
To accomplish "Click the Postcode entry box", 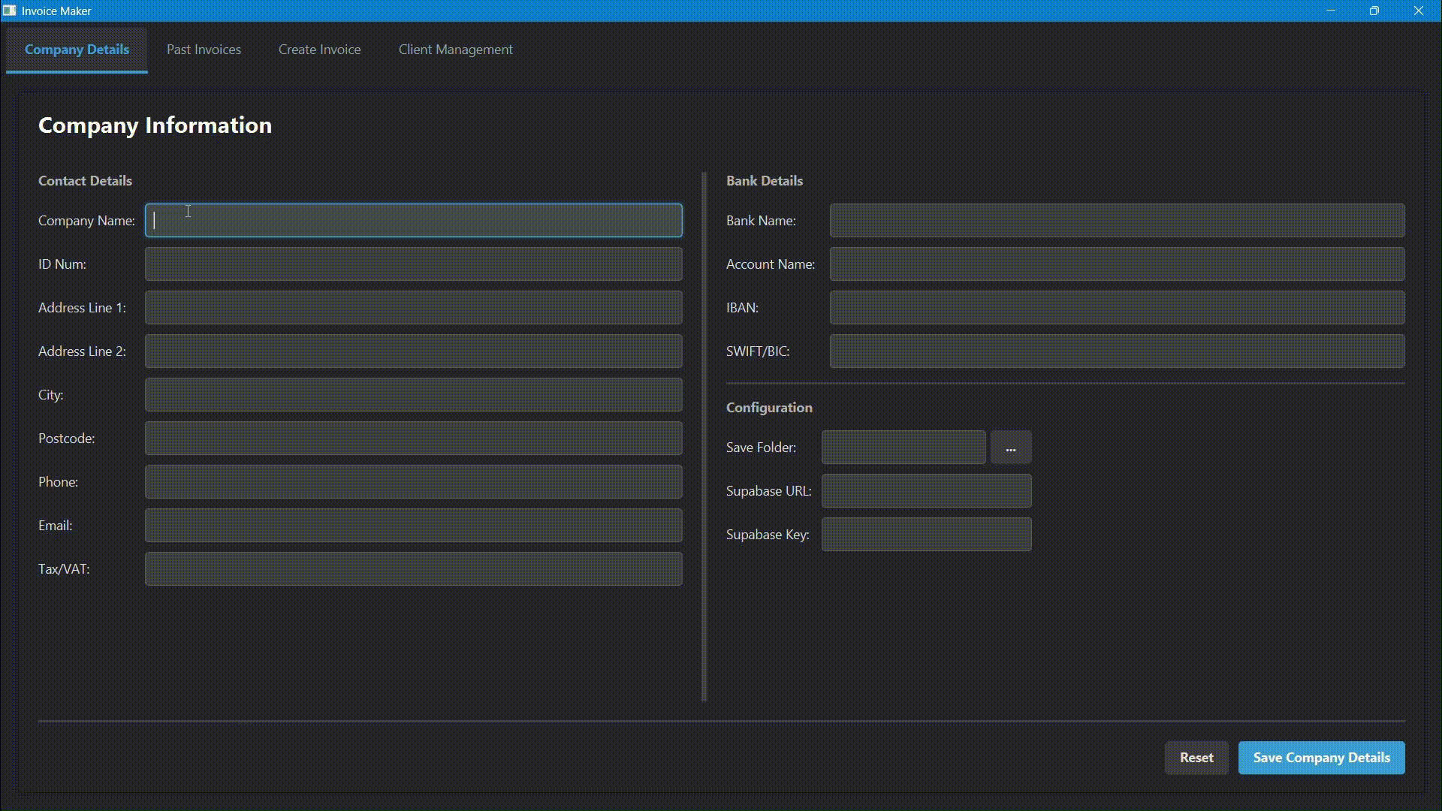I will pyautogui.click(x=413, y=438).
